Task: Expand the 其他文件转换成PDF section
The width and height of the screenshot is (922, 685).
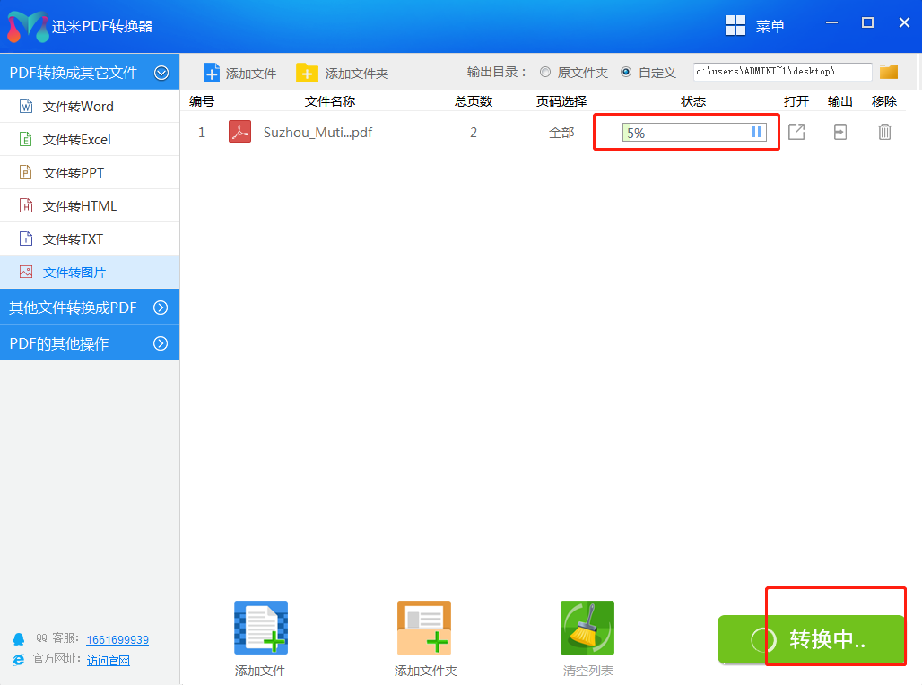Action: pyautogui.click(x=161, y=308)
